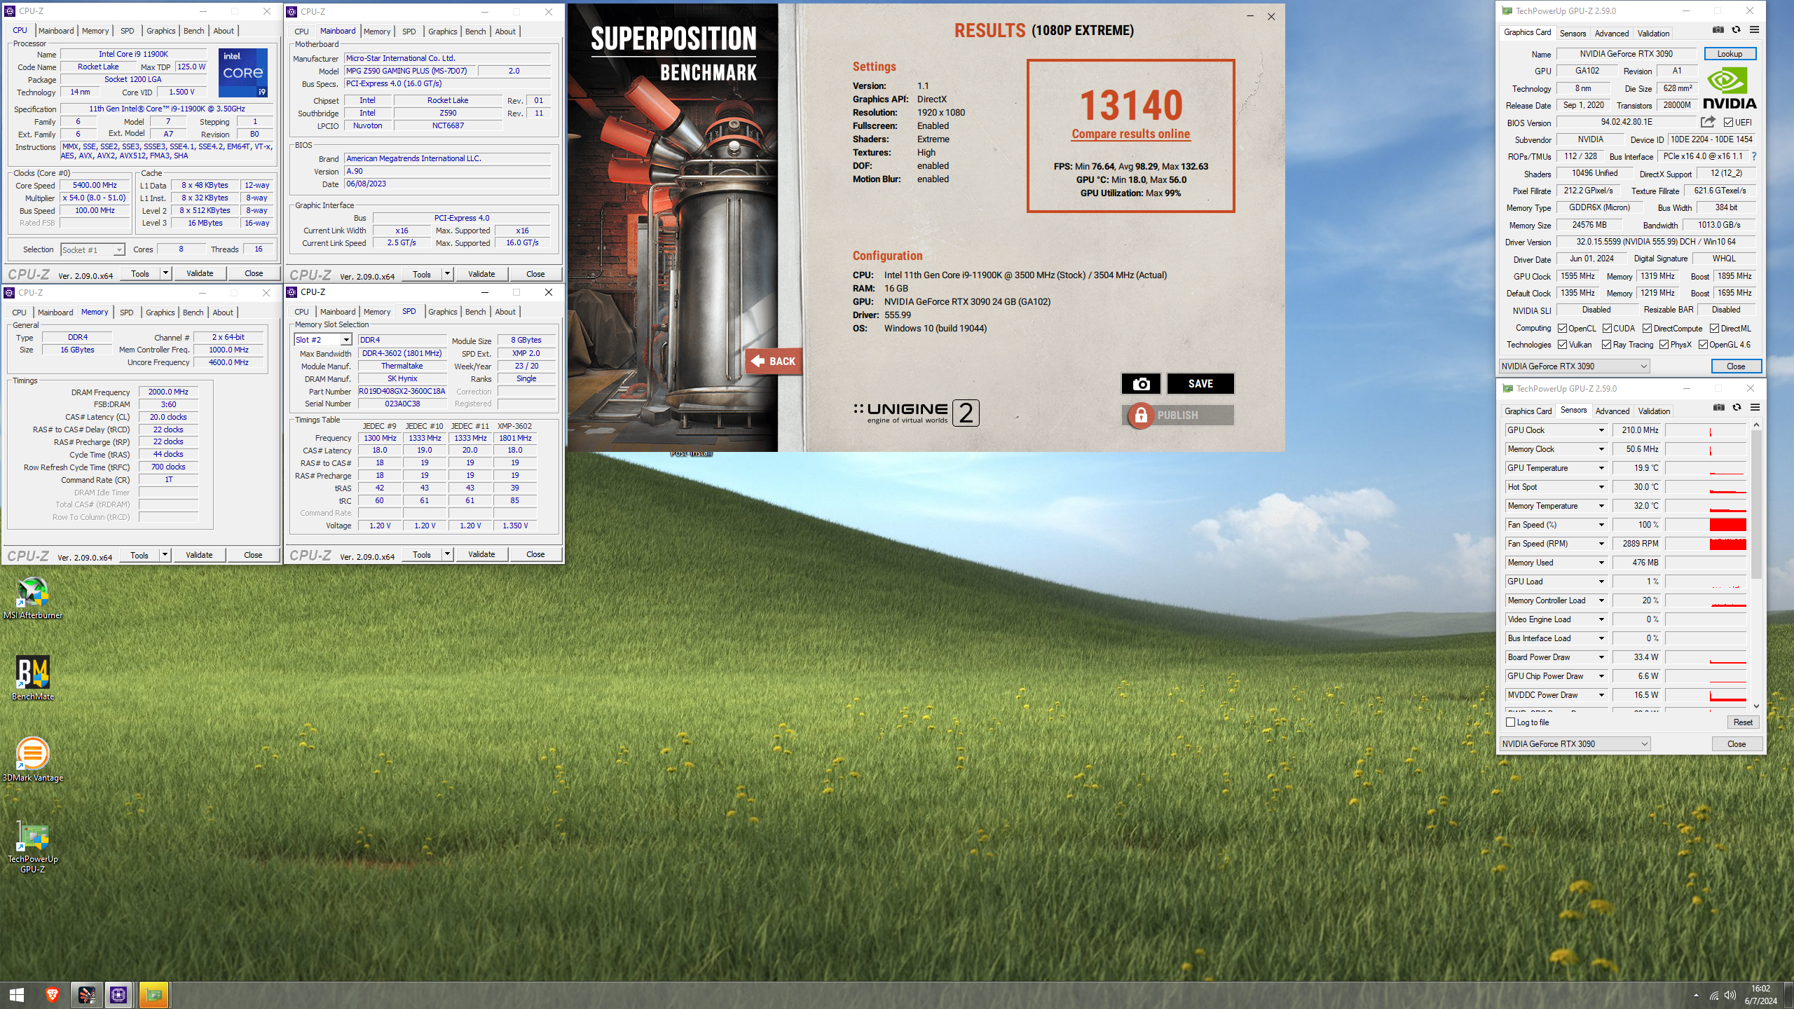
Task: Open Brave browser from taskbar
Action: [52, 994]
